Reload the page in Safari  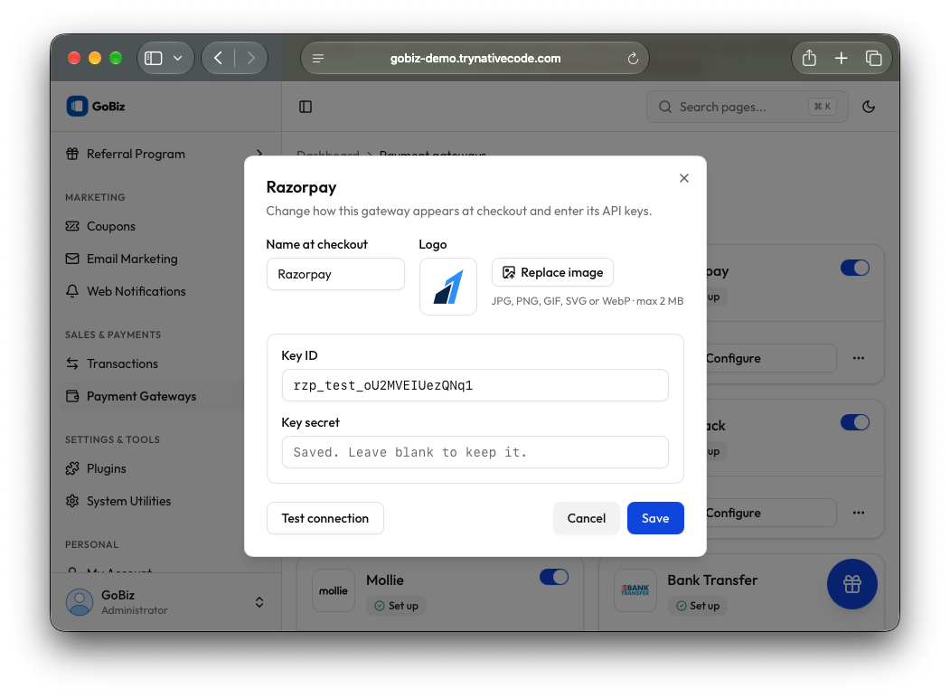pyautogui.click(x=633, y=58)
